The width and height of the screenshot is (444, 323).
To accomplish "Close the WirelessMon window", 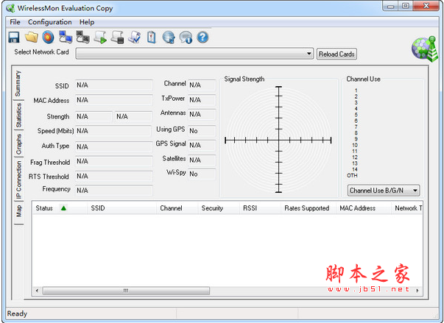I will 426,6.
